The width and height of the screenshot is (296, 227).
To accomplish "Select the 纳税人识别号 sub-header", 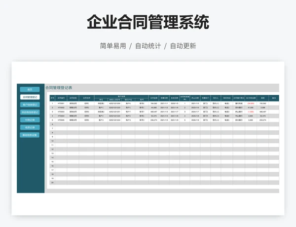I will click(x=114, y=100).
